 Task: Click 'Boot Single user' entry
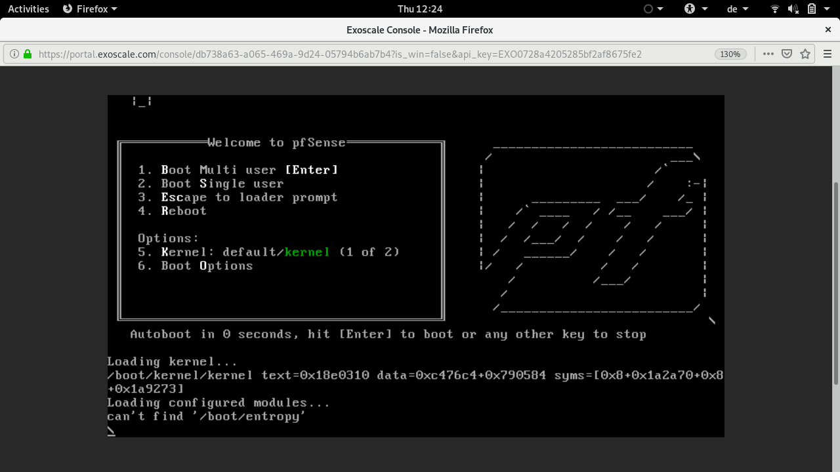(211, 184)
